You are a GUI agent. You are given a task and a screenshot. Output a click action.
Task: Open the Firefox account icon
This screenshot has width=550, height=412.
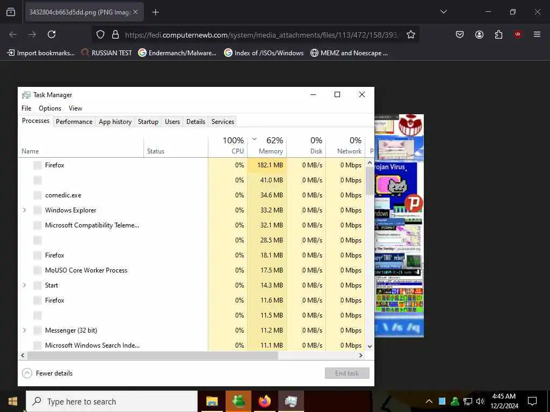(x=479, y=34)
